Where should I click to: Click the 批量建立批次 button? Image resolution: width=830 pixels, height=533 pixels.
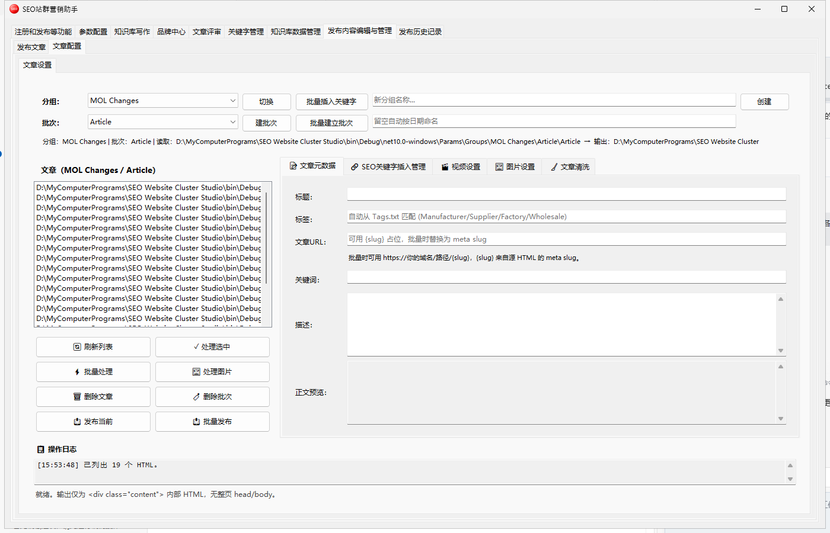click(x=331, y=123)
